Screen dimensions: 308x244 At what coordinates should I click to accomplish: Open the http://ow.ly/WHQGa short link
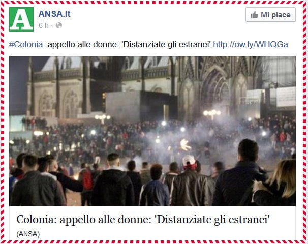[x=251, y=44]
